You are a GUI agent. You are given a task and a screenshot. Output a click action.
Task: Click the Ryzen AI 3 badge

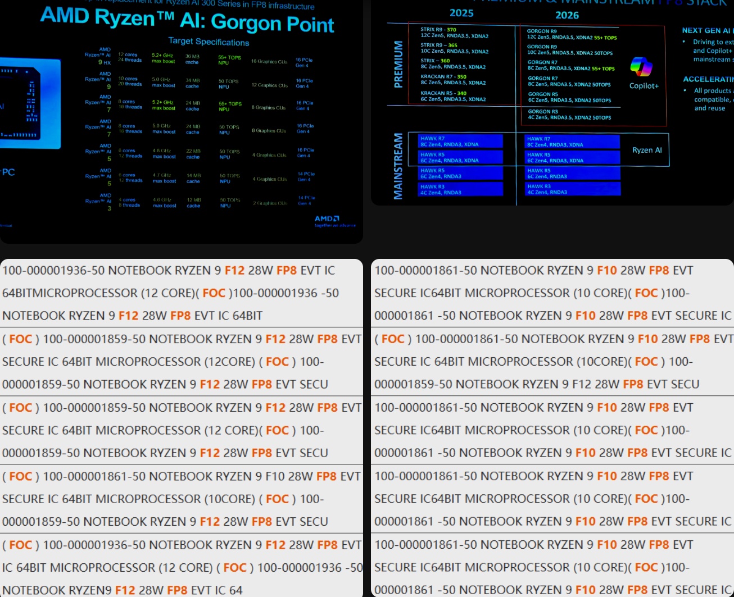point(100,201)
